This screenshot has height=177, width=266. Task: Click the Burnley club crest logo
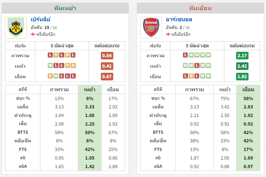coord(16,27)
